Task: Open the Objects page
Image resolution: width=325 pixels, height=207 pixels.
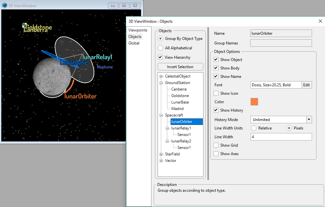Action: (135, 37)
